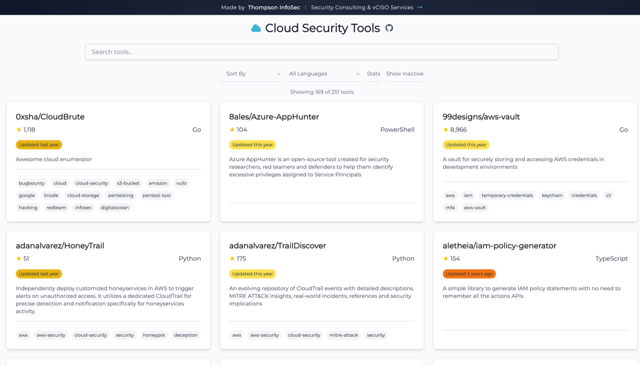
Task: Select the iam tag on aws-vault card
Action: click(x=468, y=196)
